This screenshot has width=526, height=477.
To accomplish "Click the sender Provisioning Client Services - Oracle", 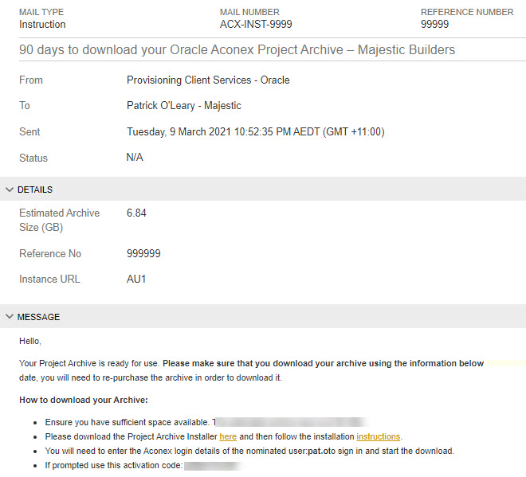I will coord(208,80).
